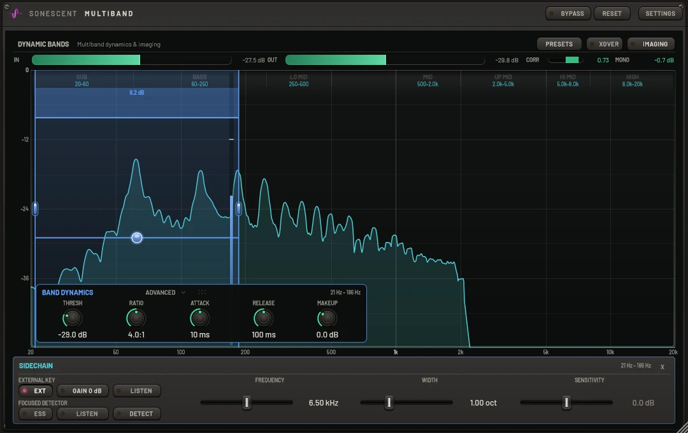688x433 pixels.
Task: Click the window resize grip at corner
Action: pyautogui.click(x=682, y=427)
